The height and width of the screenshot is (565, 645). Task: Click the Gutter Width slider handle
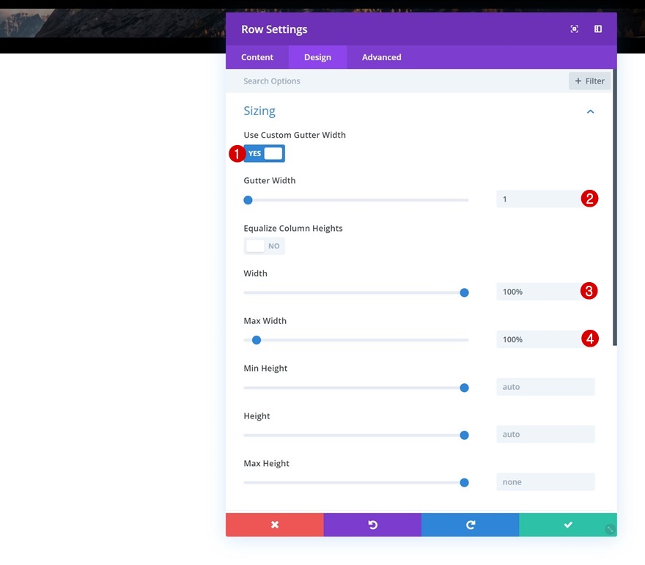click(x=248, y=200)
